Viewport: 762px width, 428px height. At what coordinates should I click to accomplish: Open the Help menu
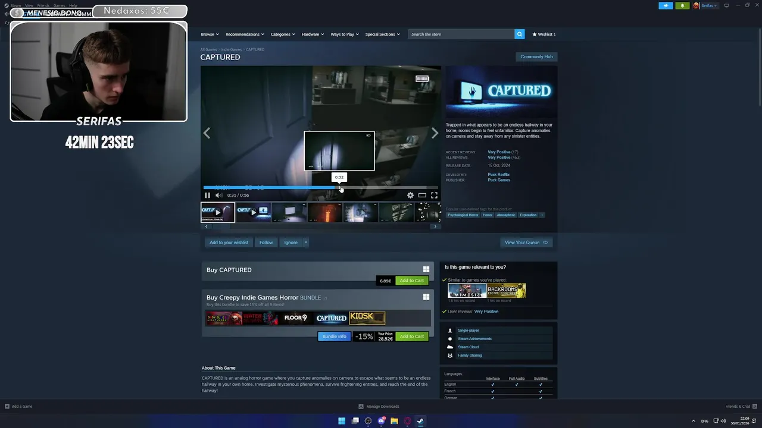coord(73,5)
